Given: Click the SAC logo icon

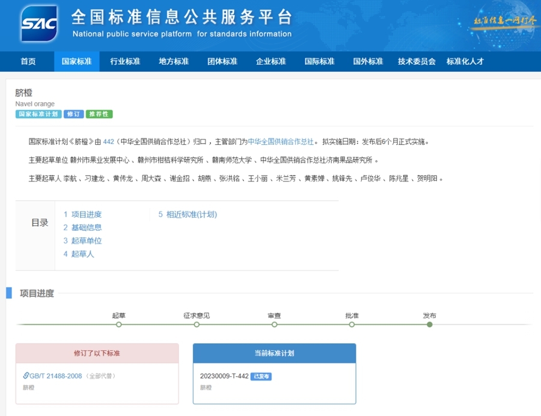Looking at the screenshot, I should (x=39, y=23).
